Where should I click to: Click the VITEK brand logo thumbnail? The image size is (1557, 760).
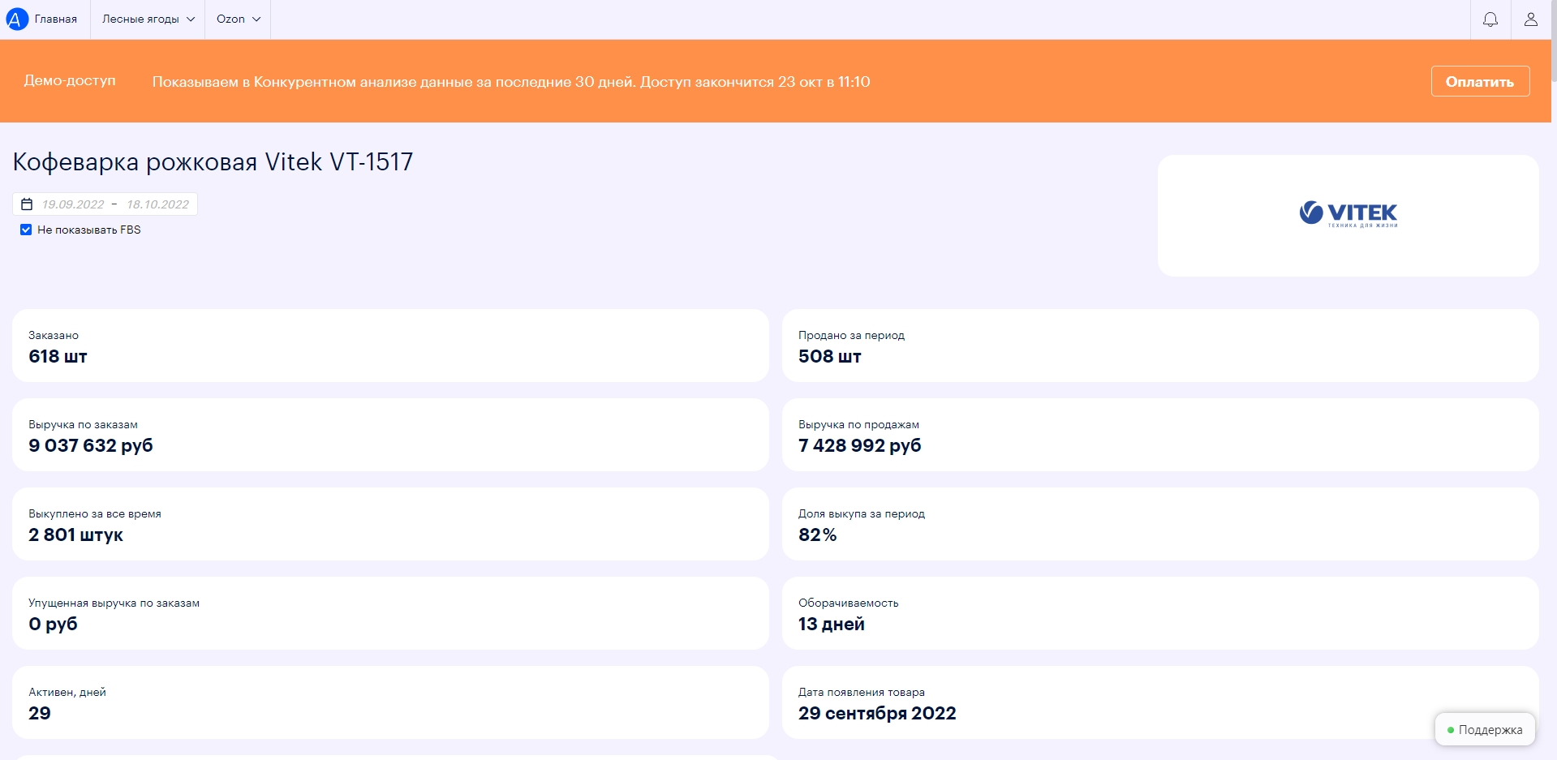click(x=1348, y=215)
